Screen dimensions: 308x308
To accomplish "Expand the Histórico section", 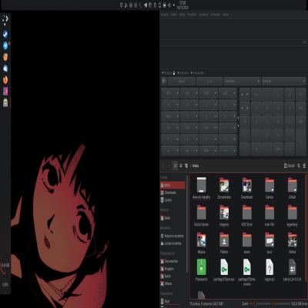I will [x=182, y=73].
